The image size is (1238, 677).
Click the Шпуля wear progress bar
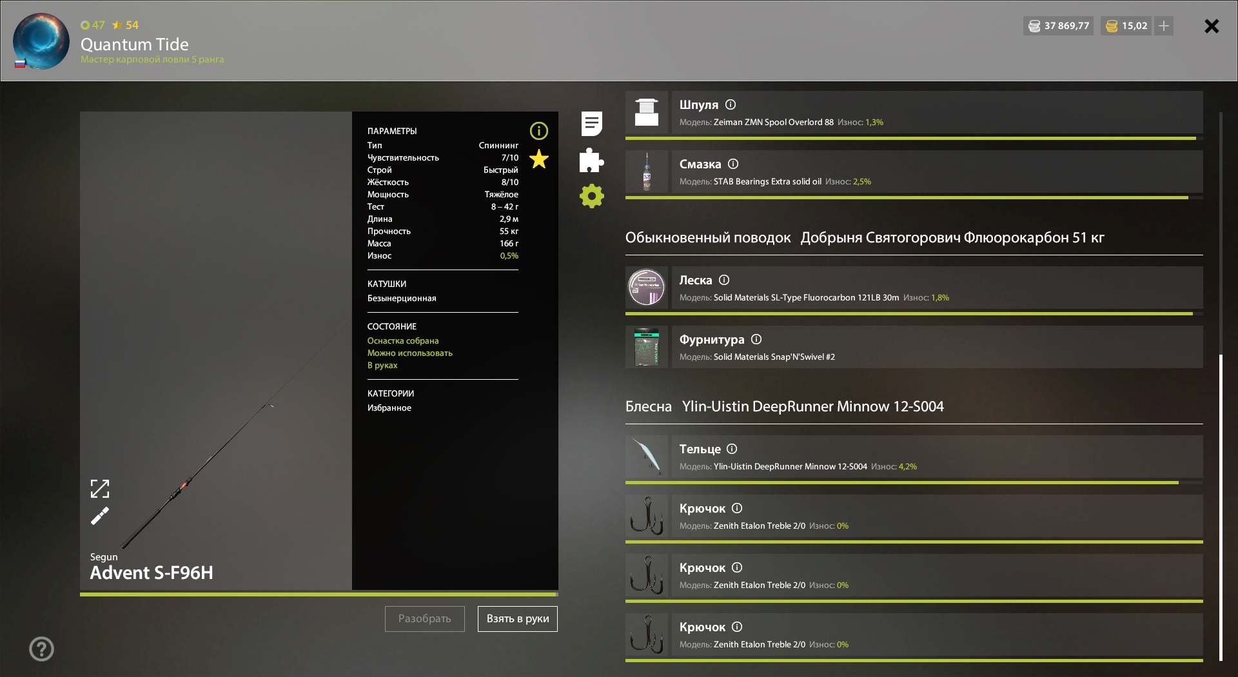click(x=914, y=138)
